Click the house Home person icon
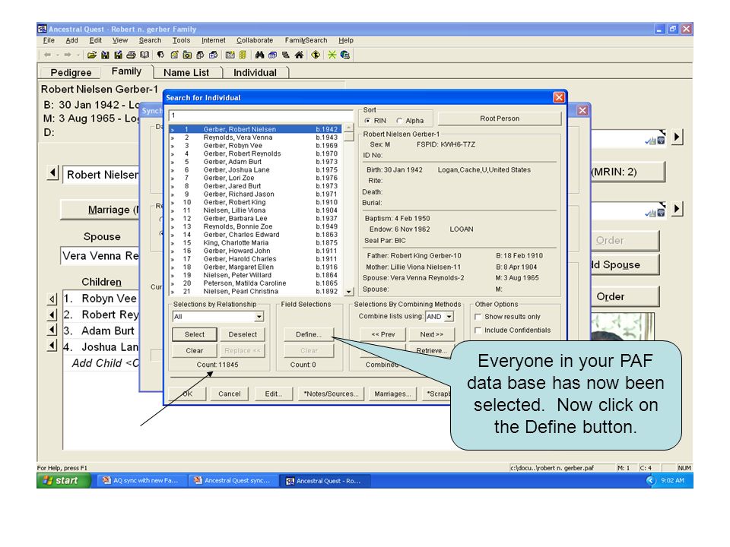The height and width of the screenshot is (547, 730). 299,55
